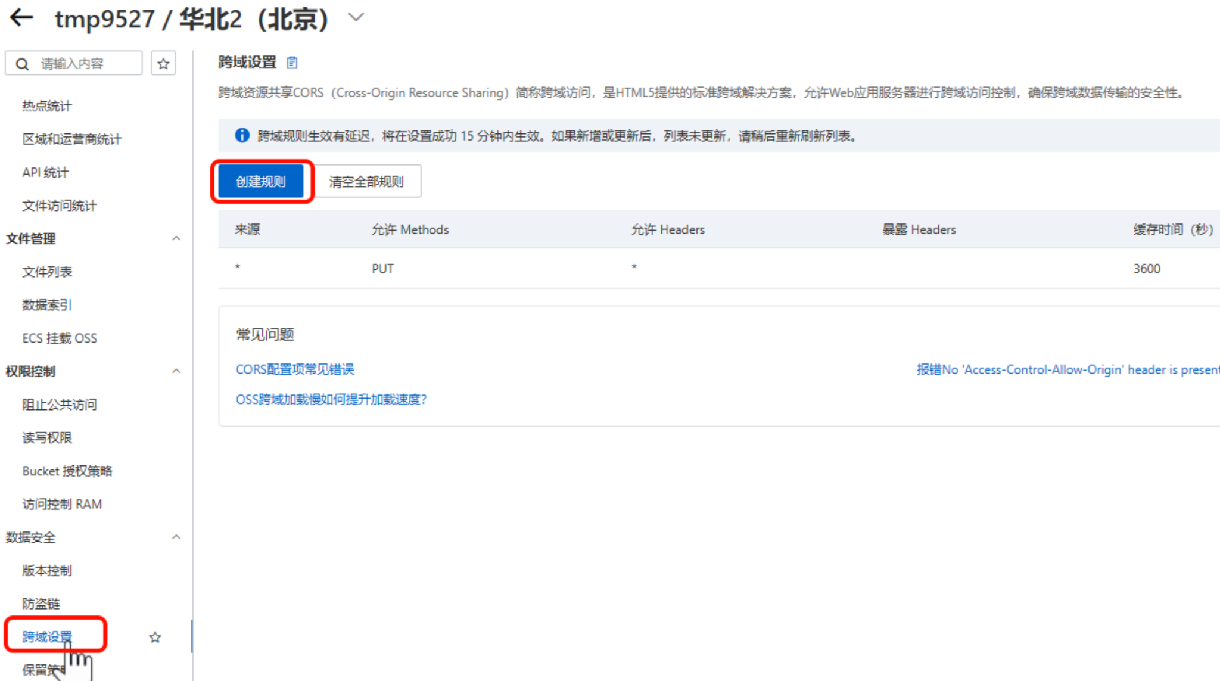Viewport: 1220px width, 681px height.
Task: Click the search magnifier icon in sidebar
Action: coord(22,64)
